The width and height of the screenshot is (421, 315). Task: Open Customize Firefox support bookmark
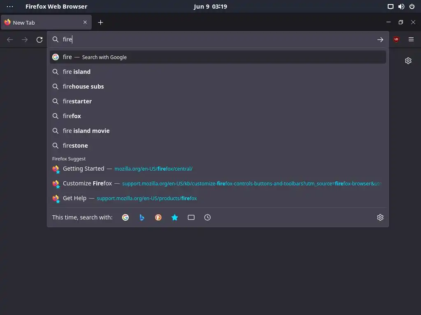pyautogui.click(x=218, y=183)
